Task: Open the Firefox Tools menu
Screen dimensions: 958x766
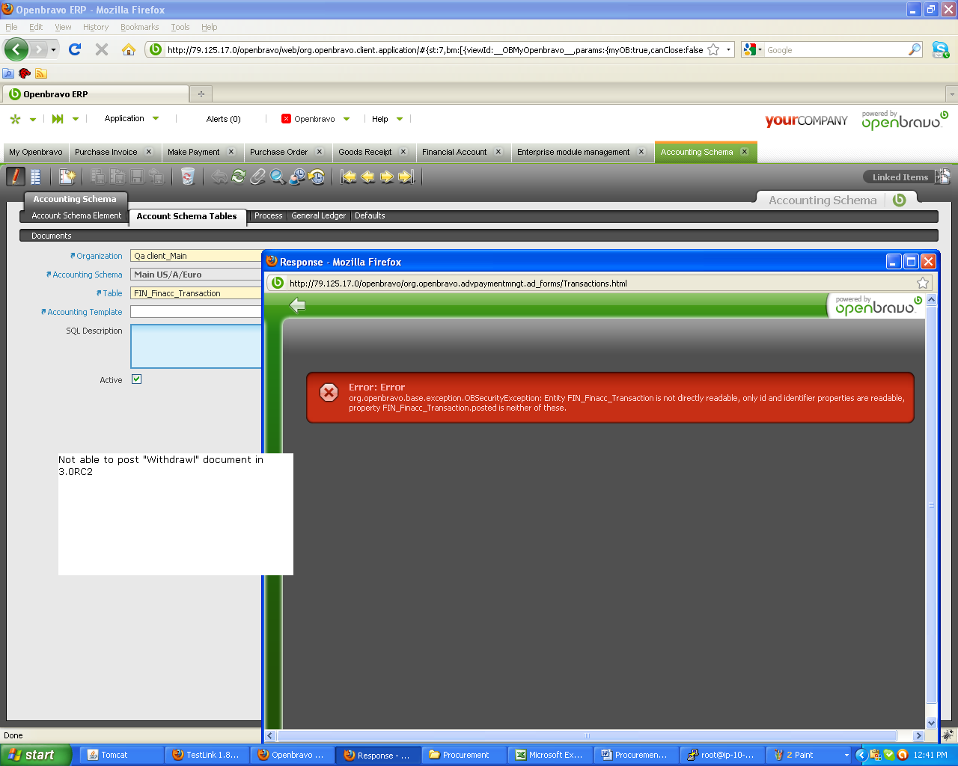Action: tap(180, 27)
